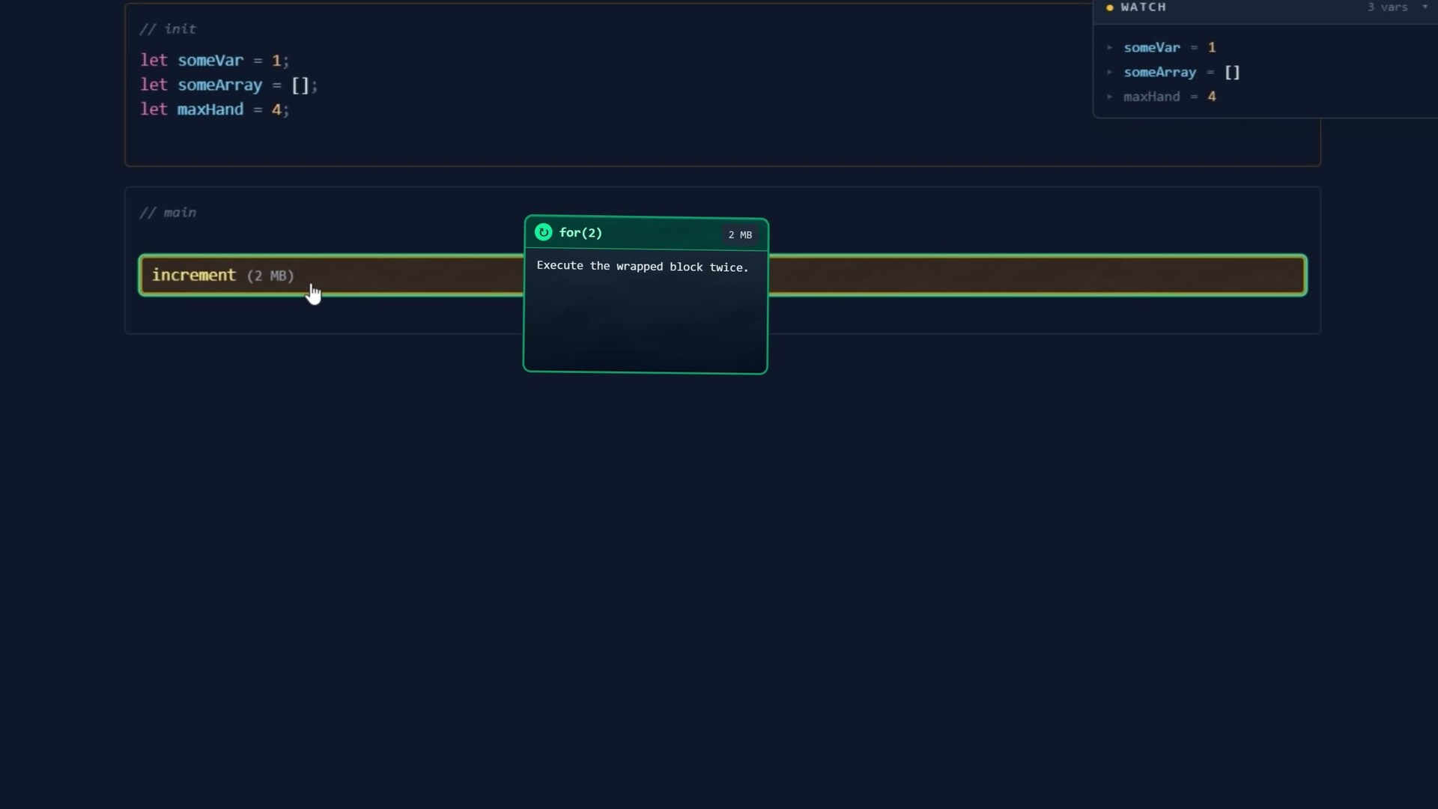This screenshot has width=1438, height=809.
Task: Click the 2 MB badge on the for(2) card
Action: (x=740, y=234)
